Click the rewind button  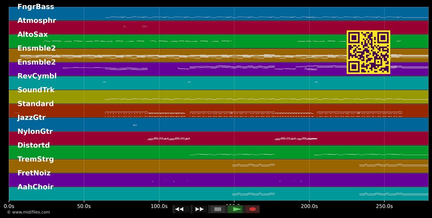[181, 209]
